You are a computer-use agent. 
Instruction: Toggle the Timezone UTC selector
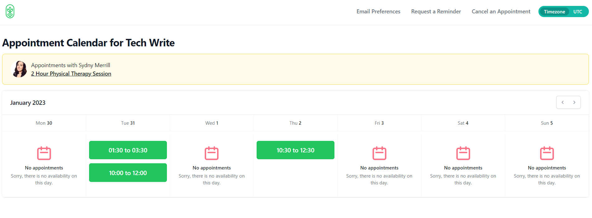[563, 12]
